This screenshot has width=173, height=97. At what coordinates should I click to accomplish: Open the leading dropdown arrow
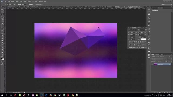[x=145, y=33]
